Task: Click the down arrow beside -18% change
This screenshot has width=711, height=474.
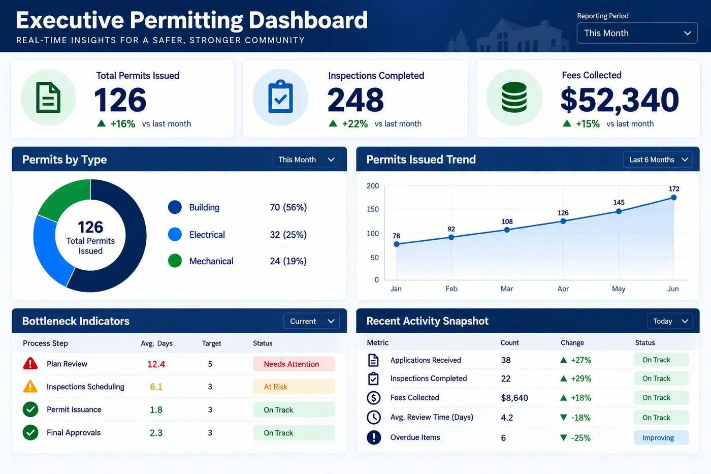Action: pyautogui.click(x=563, y=418)
